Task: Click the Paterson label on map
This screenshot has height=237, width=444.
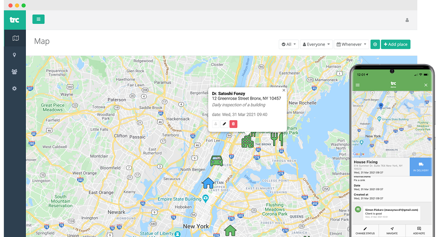Action: (117, 100)
